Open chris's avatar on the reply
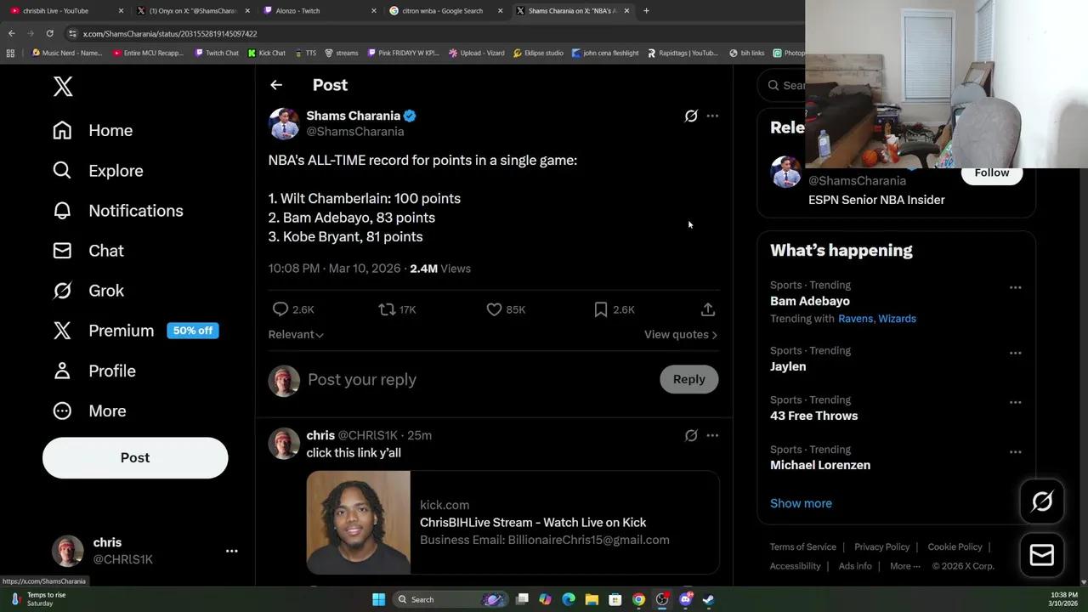This screenshot has width=1088, height=612. tap(284, 443)
